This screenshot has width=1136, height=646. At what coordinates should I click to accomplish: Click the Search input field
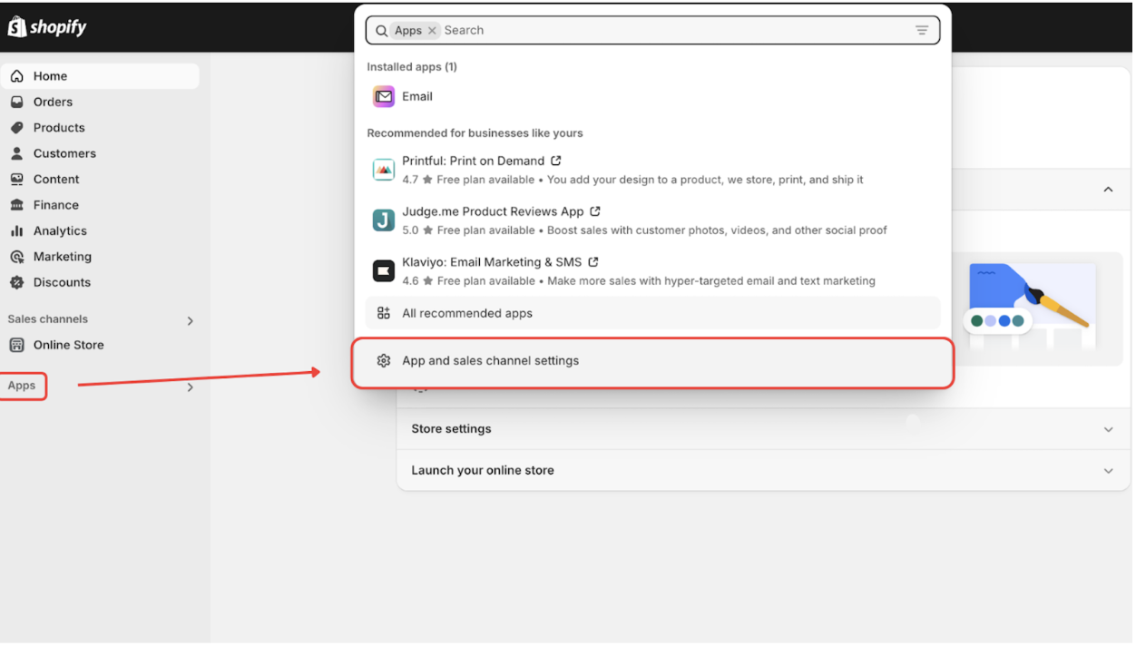click(x=671, y=31)
